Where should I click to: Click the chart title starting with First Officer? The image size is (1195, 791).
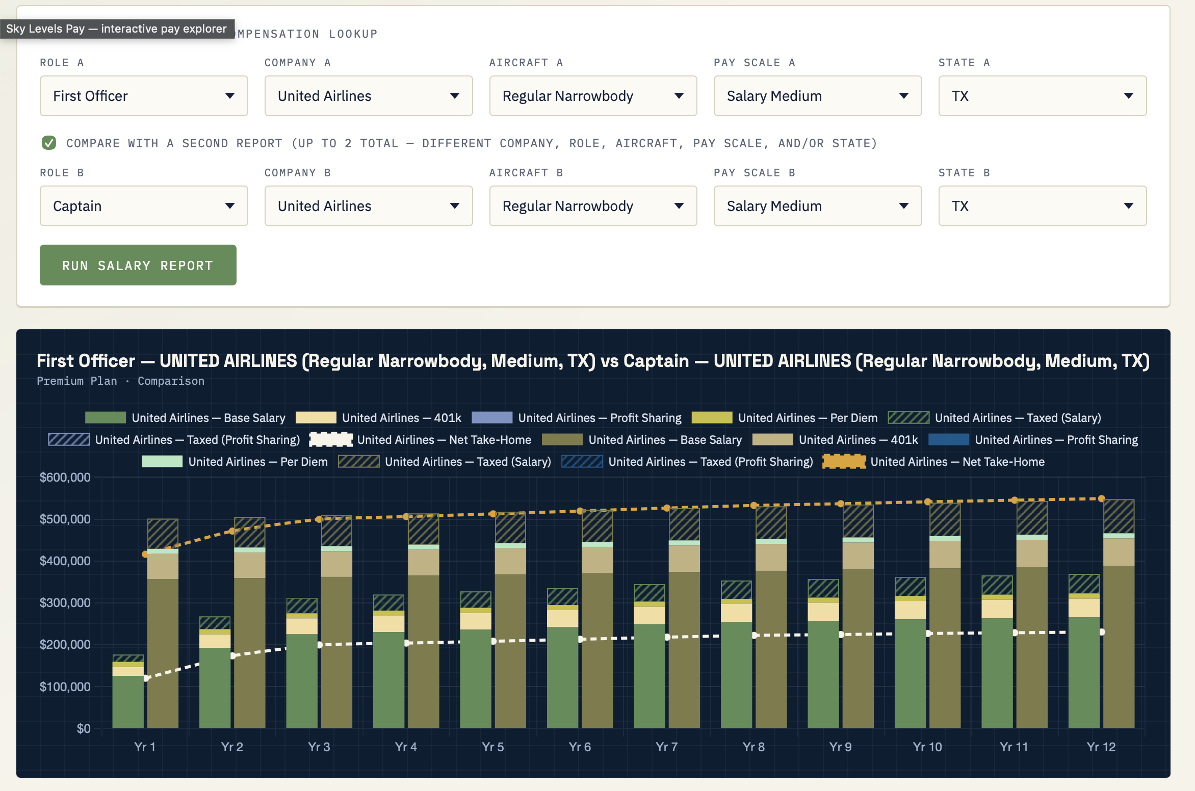click(x=593, y=361)
